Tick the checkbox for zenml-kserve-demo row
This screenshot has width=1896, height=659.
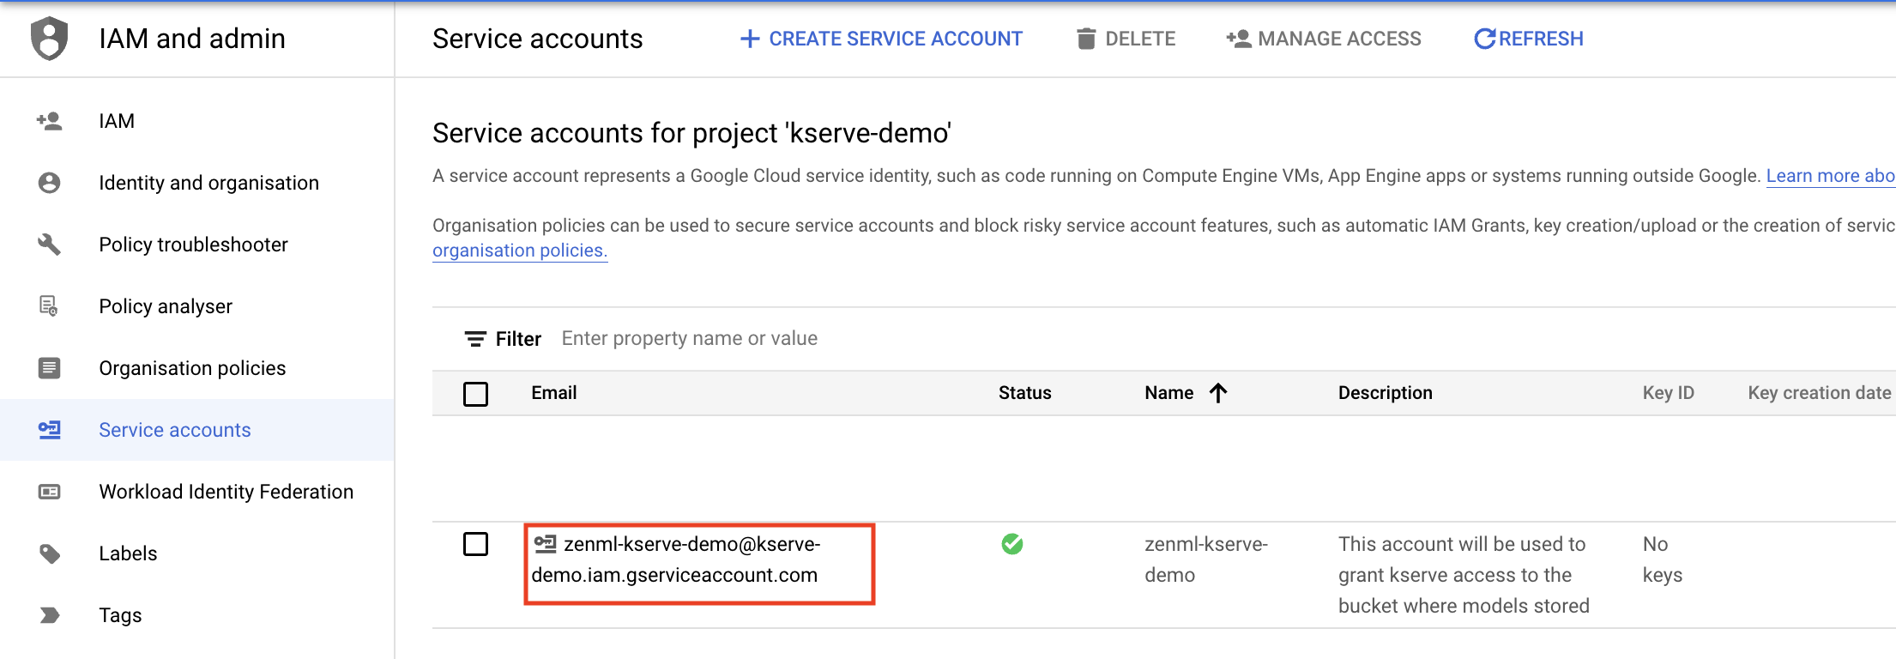(x=475, y=544)
